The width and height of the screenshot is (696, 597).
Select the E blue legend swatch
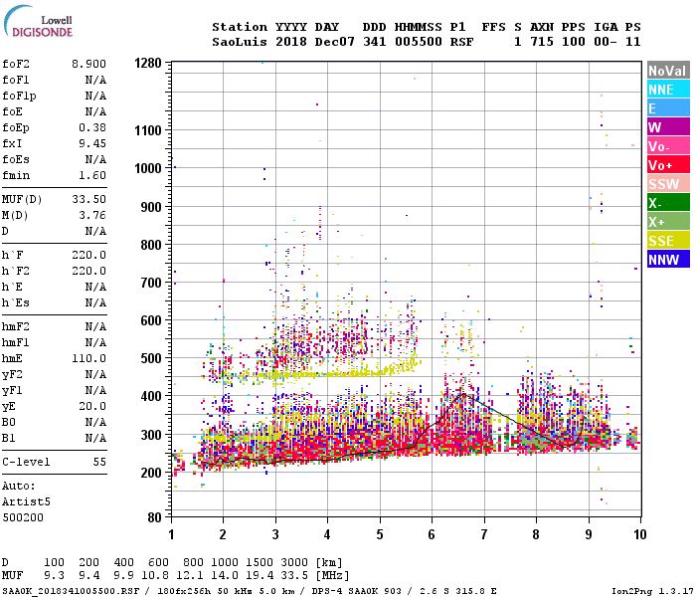(x=668, y=107)
